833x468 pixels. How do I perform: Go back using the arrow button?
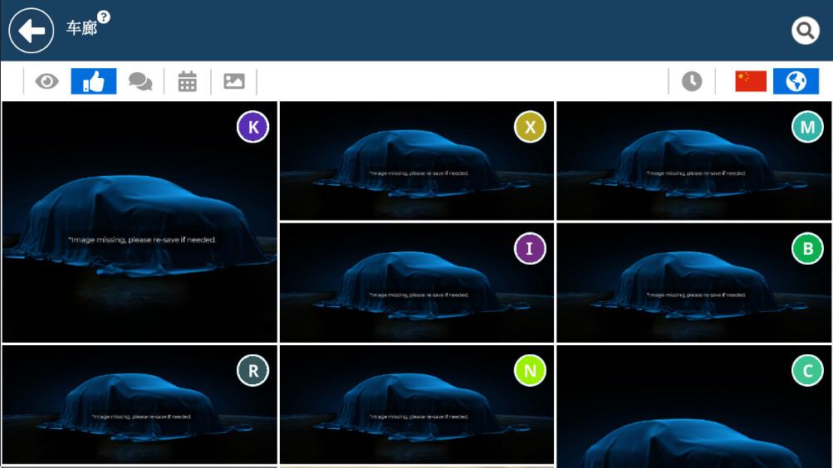coord(31,31)
